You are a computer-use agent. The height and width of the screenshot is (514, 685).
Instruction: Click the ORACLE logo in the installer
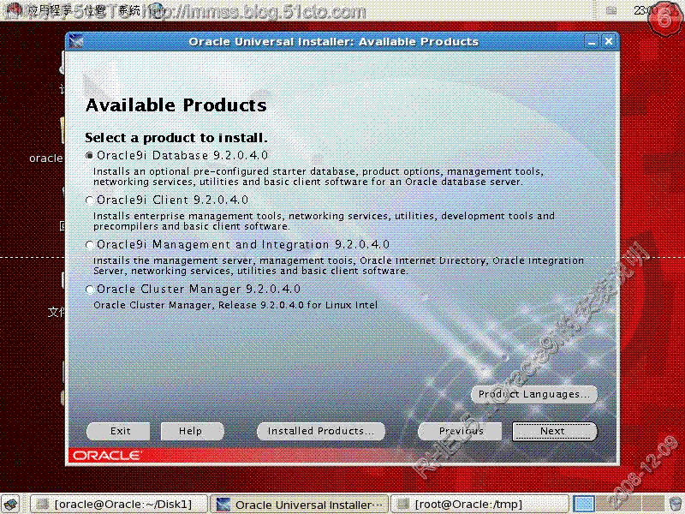[x=106, y=456]
